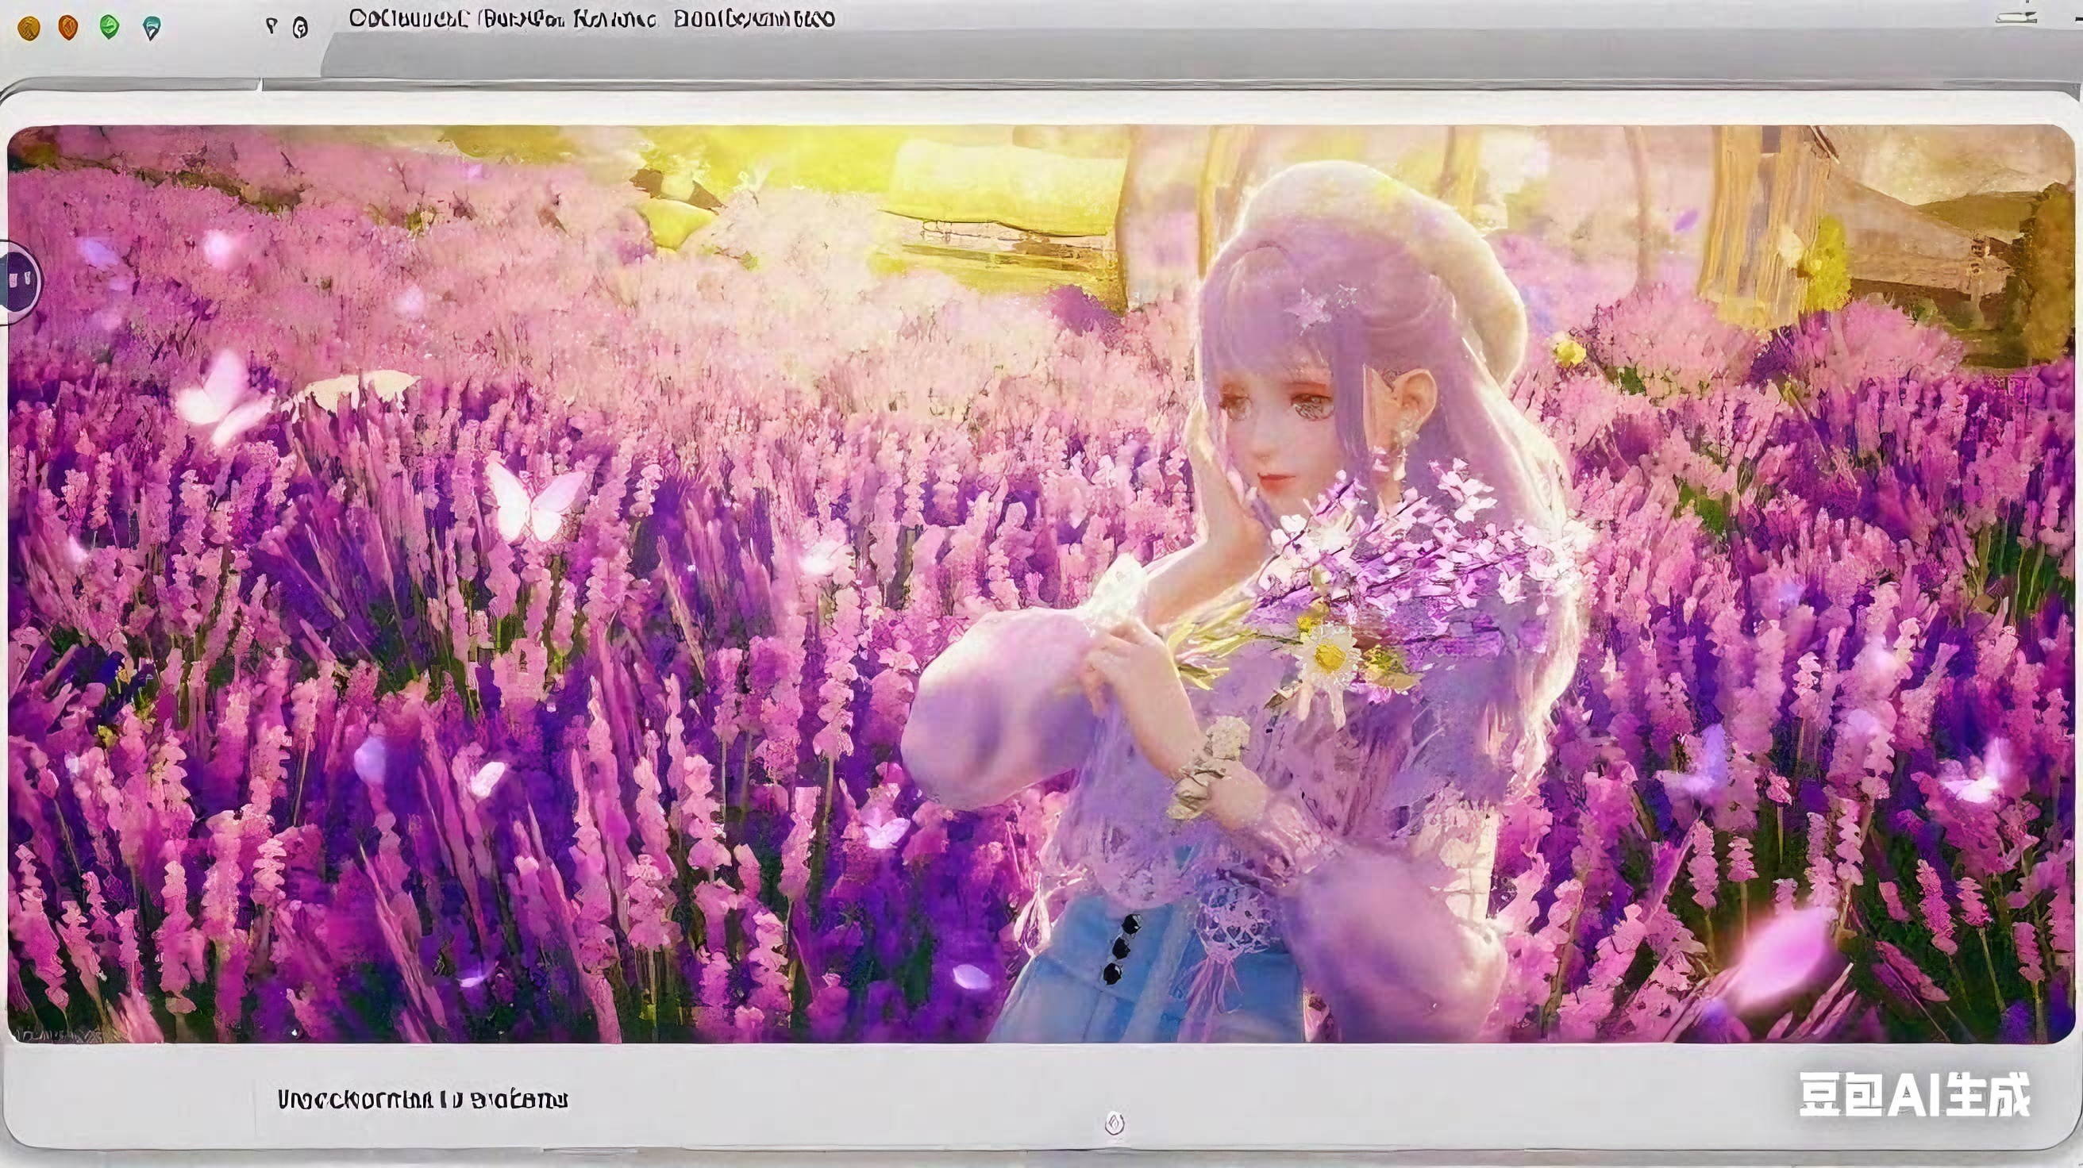Click the teal pin-shaped window control button

point(151,29)
